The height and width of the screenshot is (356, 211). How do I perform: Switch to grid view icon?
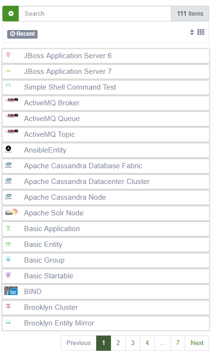[201, 32]
